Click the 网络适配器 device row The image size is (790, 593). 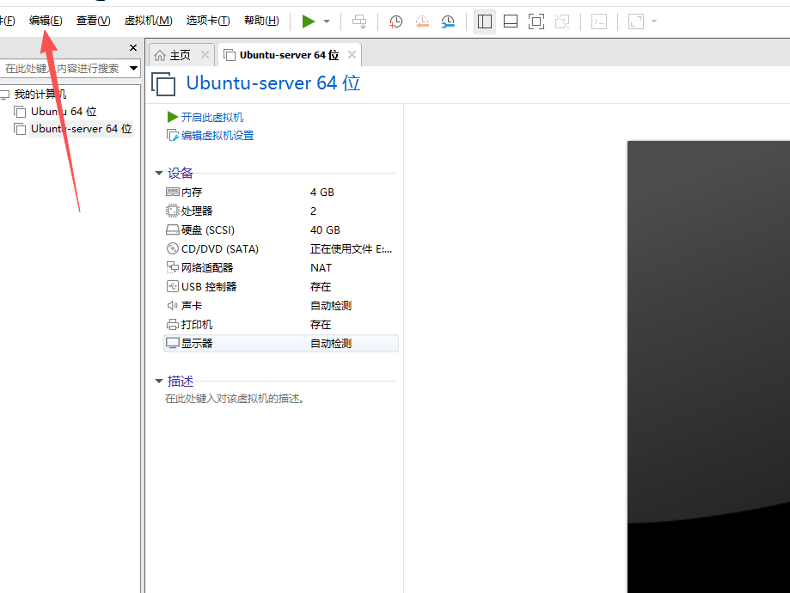(280, 267)
